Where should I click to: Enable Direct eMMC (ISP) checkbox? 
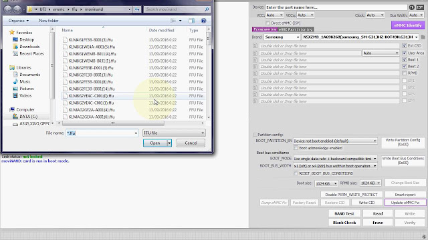(267, 23)
